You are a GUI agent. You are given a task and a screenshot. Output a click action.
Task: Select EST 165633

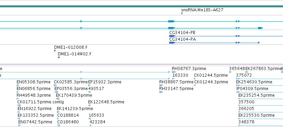tap(96, 115)
